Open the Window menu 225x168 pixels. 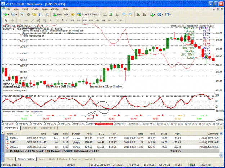click(55, 9)
